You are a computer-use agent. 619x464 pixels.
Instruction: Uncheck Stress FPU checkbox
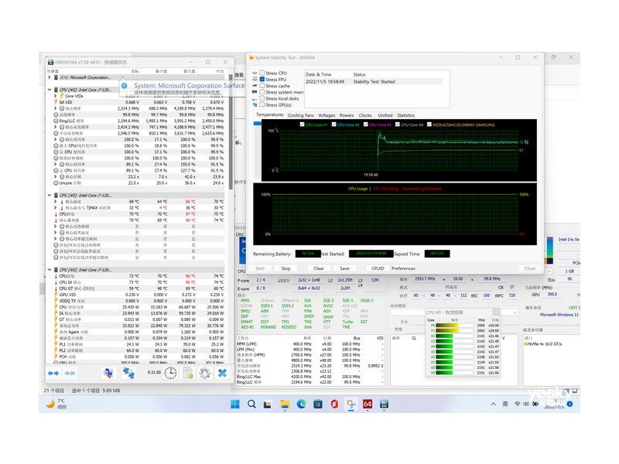262,80
